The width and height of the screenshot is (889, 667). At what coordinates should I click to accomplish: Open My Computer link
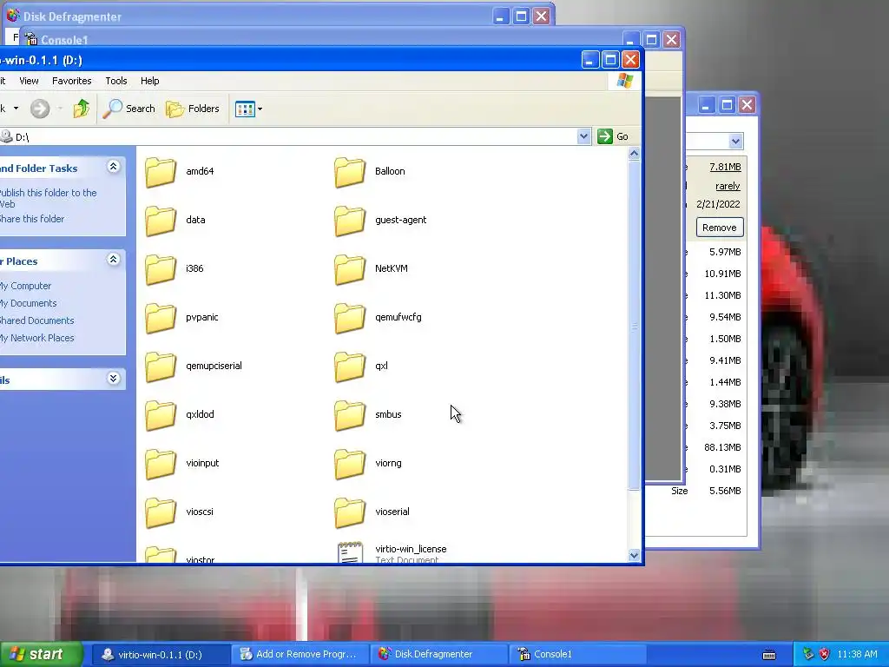(25, 287)
